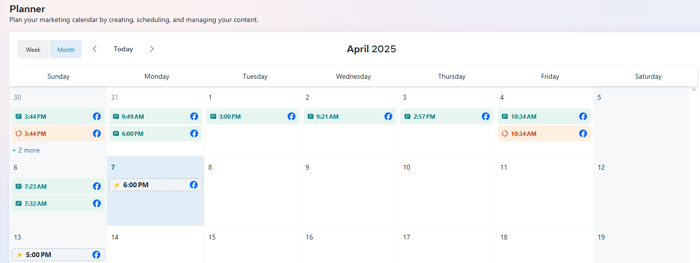Click the post-type icon on 9:21 AM post

310,116
